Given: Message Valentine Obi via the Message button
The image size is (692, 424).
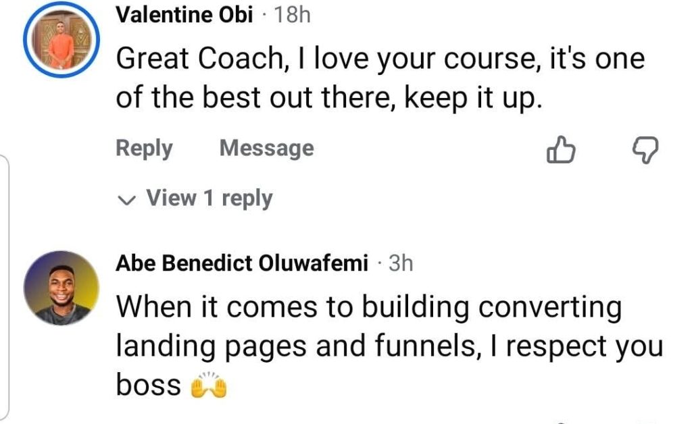Looking at the screenshot, I should tap(266, 148).
